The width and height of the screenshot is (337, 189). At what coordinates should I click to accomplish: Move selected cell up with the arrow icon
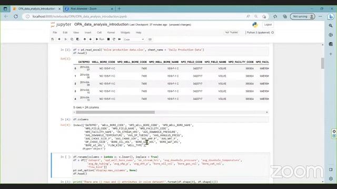click(x=84, y=39)
